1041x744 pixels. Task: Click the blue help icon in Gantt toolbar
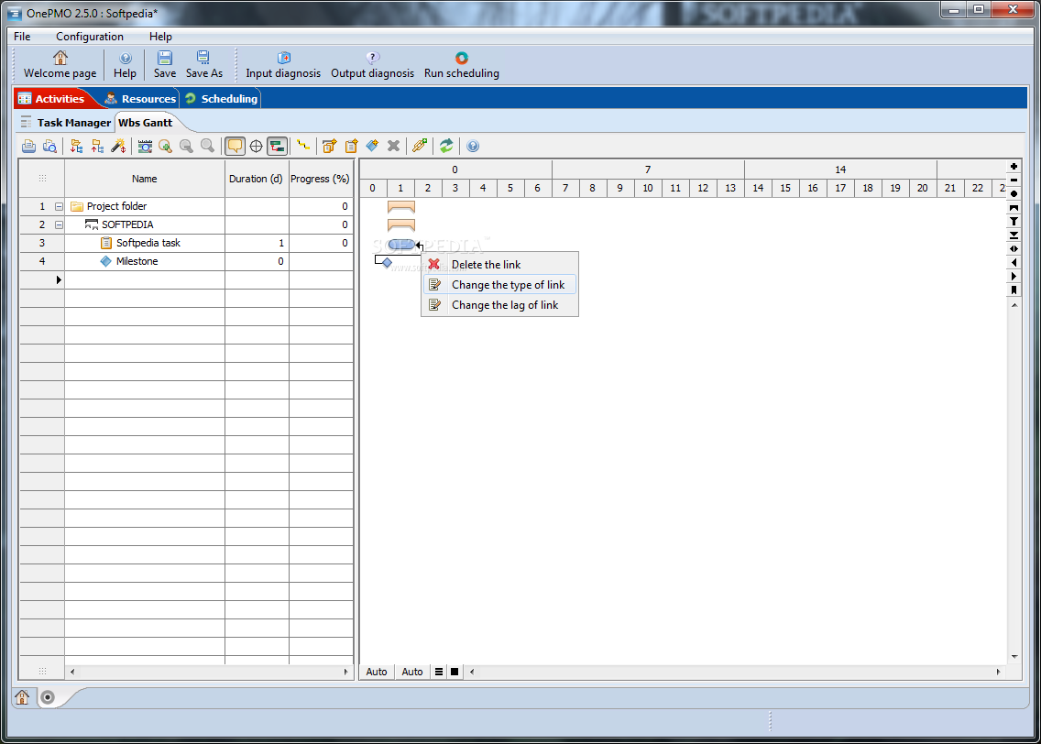coord(473,146)
